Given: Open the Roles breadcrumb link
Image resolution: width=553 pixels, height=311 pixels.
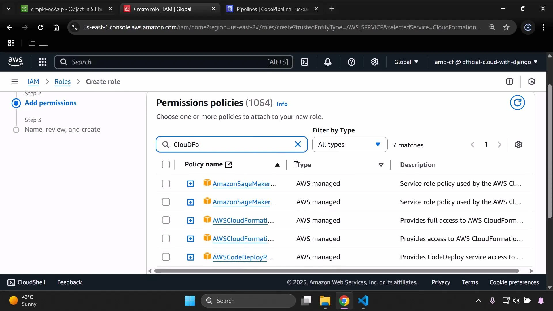Looking at the screenshot, I should (63, 81).
